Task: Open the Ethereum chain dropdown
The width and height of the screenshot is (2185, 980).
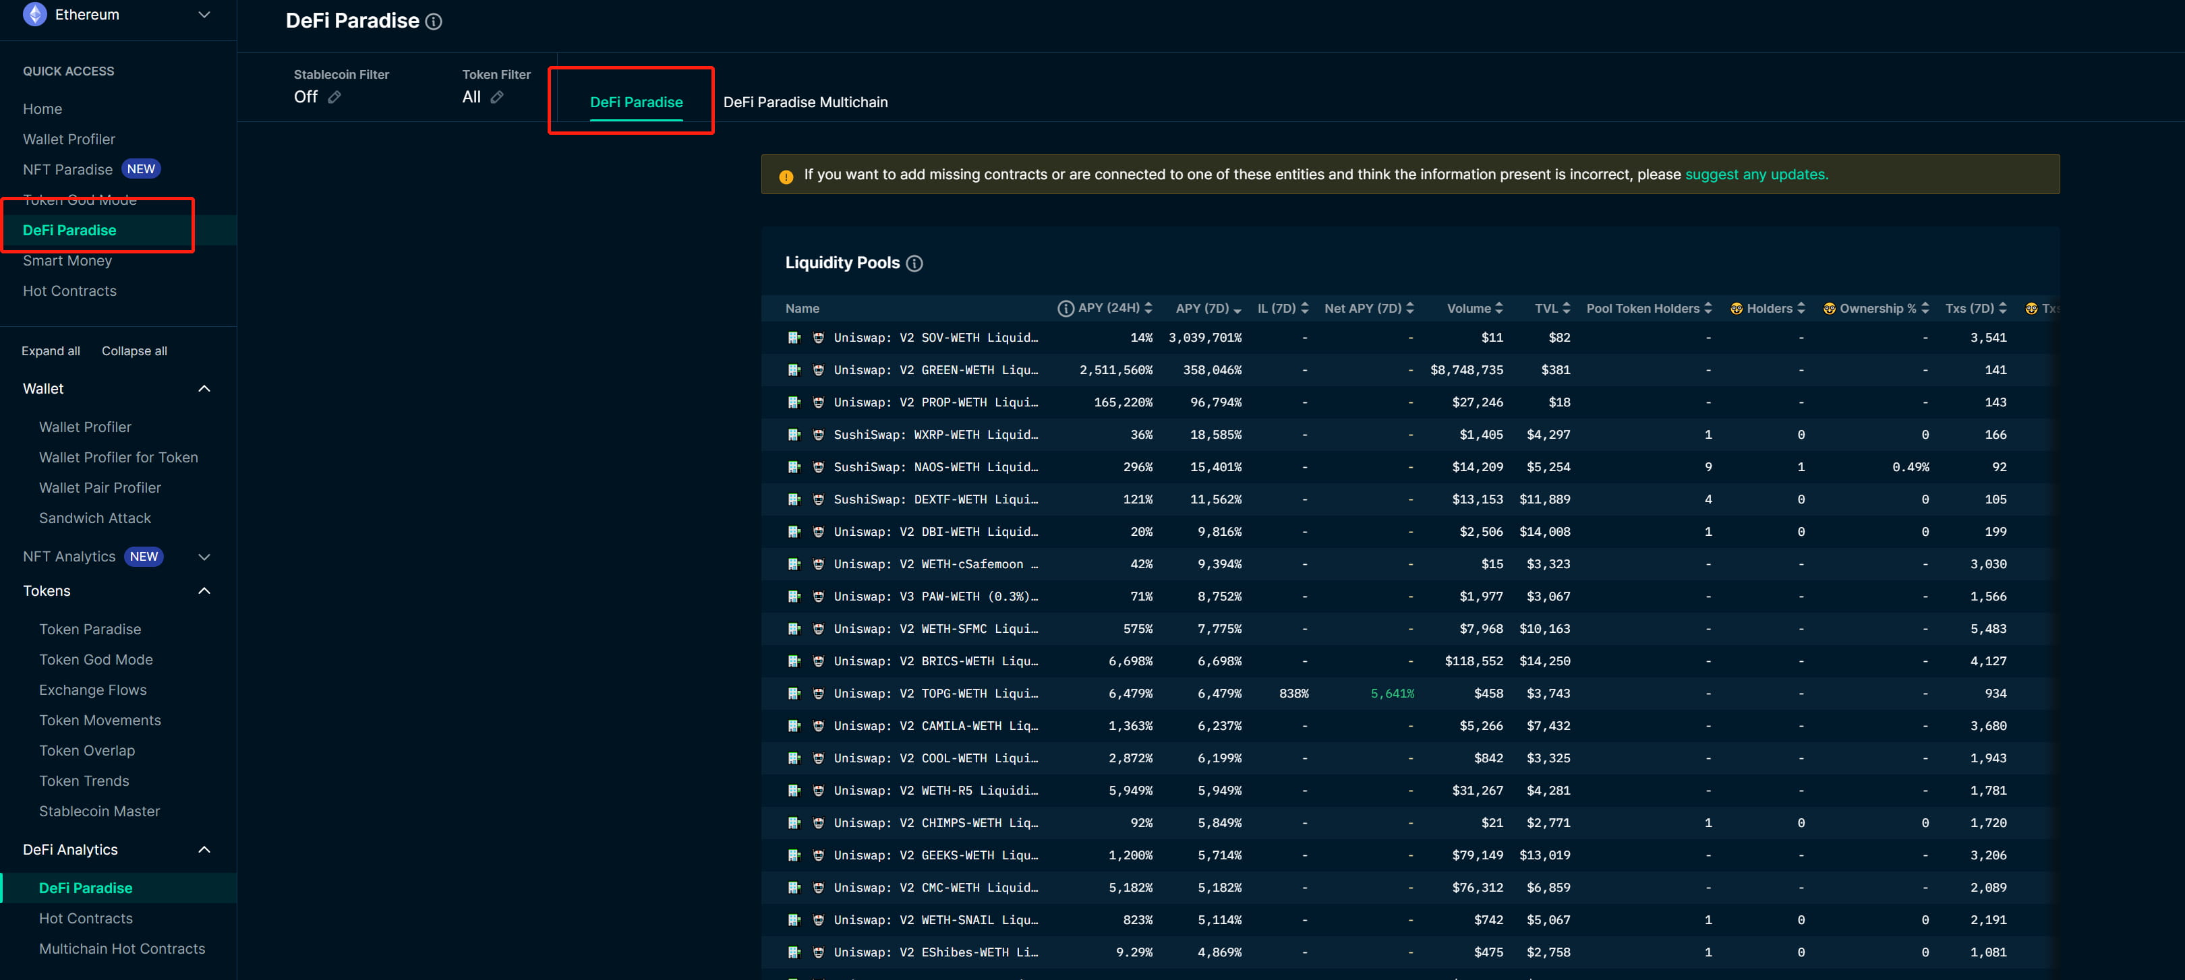Action: click(204, 14)
